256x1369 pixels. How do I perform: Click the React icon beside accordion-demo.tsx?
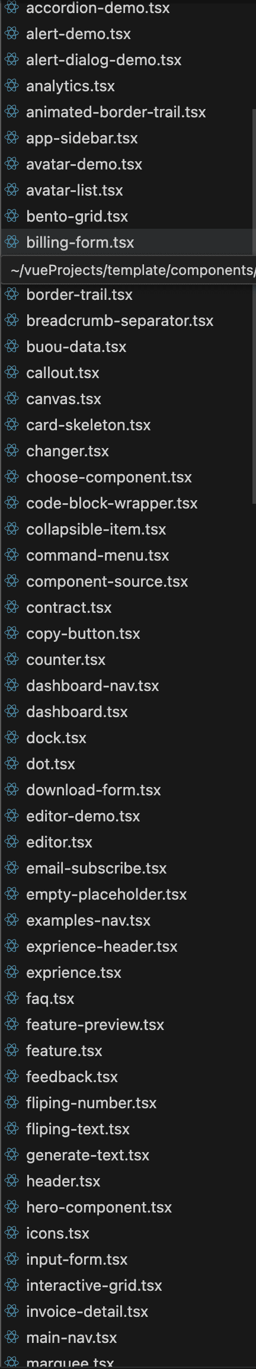pos(11,8)
